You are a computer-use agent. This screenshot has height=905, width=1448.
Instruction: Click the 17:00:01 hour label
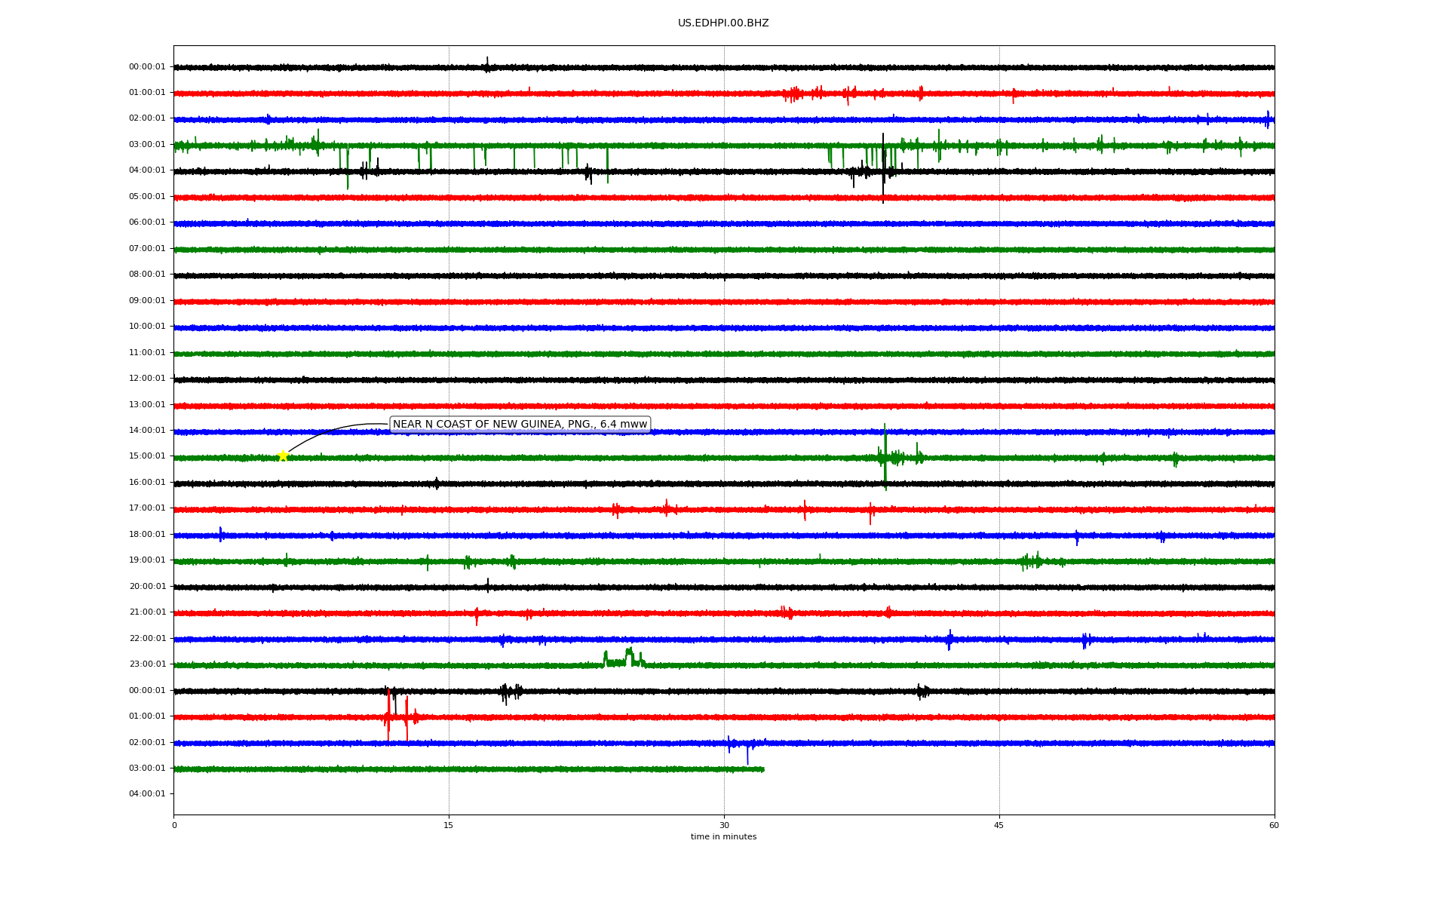(147, 508)
